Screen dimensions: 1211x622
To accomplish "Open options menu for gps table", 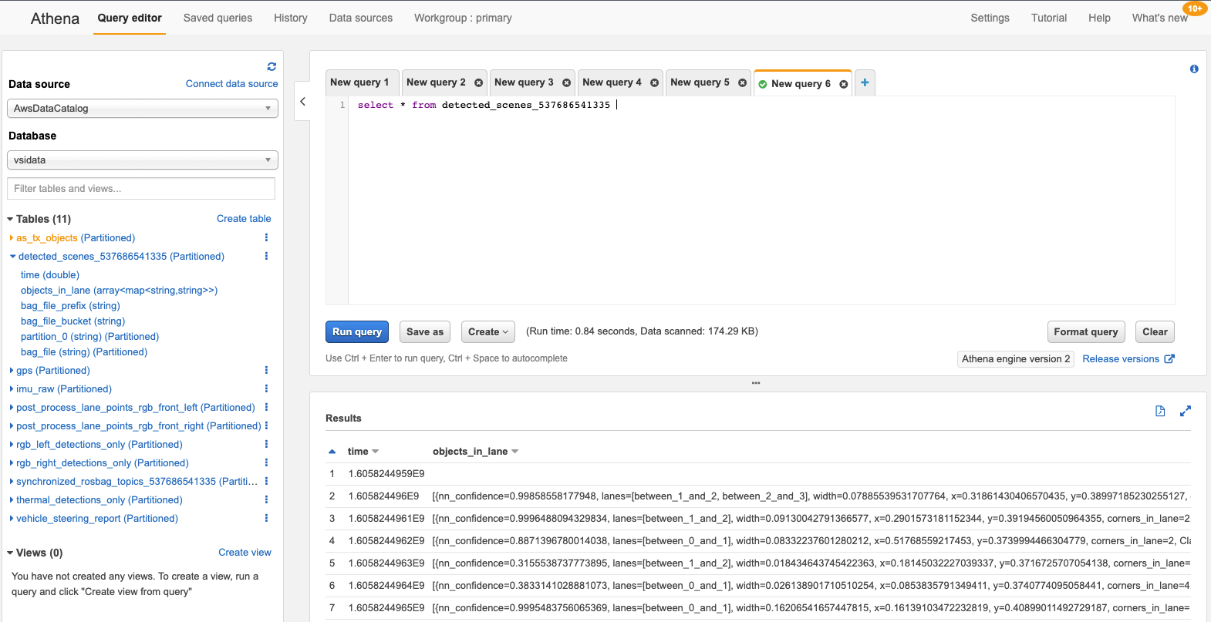I will (266, 370).
